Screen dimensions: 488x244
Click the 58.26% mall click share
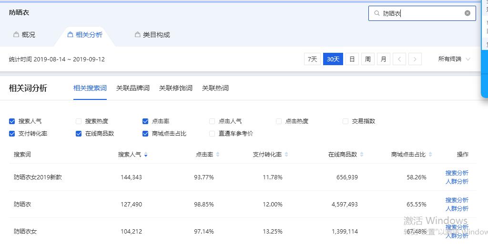[x=417, y=177]
